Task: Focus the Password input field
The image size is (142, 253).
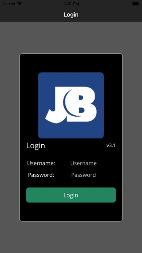Action: point(83,175)
